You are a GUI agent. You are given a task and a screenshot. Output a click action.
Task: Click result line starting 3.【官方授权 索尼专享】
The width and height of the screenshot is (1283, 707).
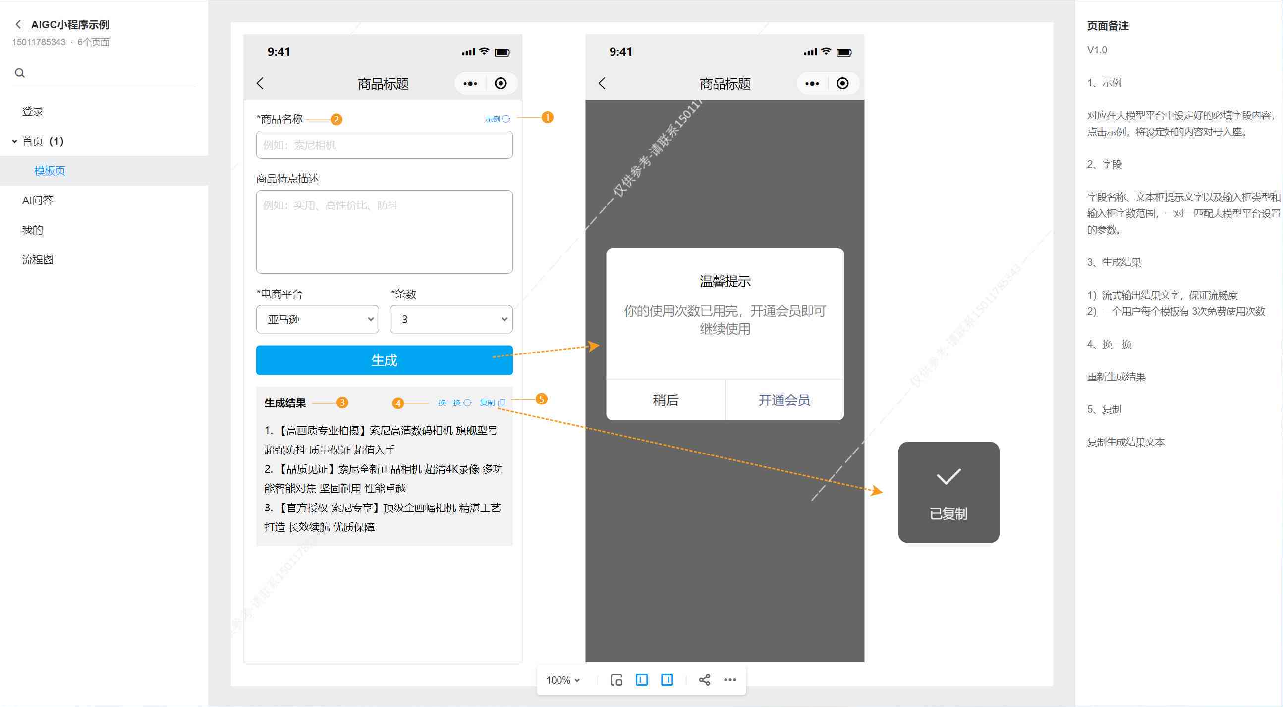click(x=383, y=517)
